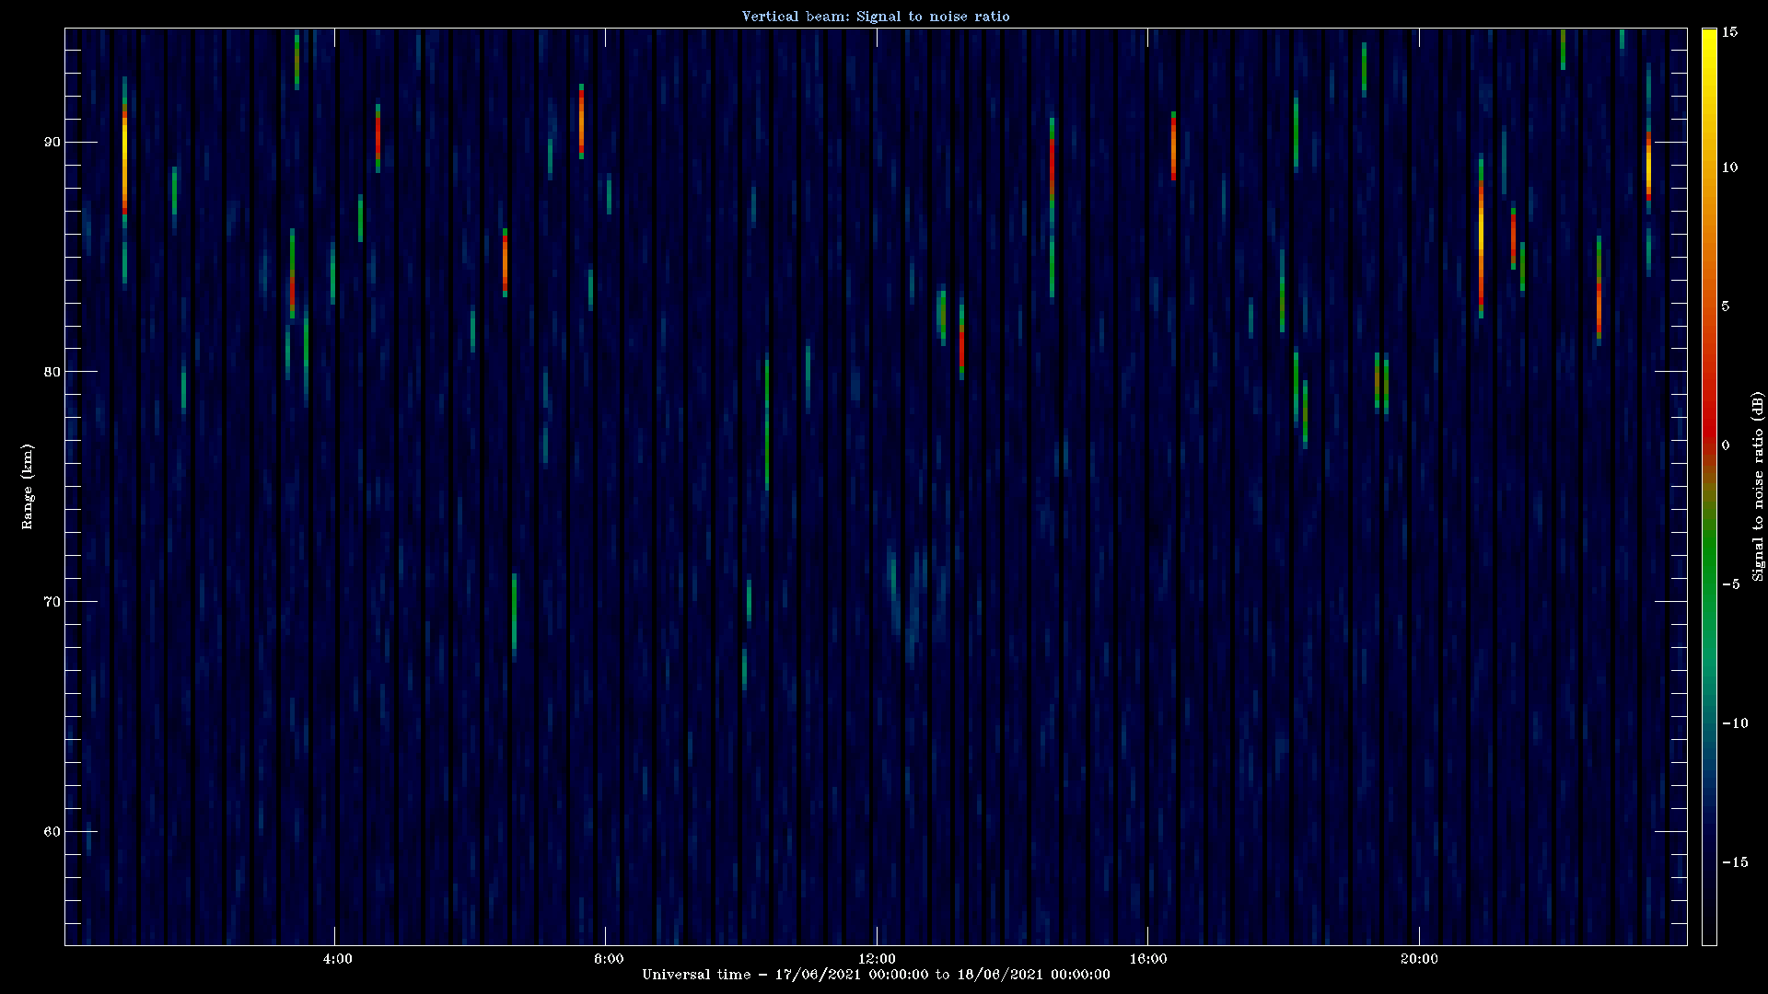Click the 'Universal time' x-axis caption
1768x994 pixels.
click(876, 974)
